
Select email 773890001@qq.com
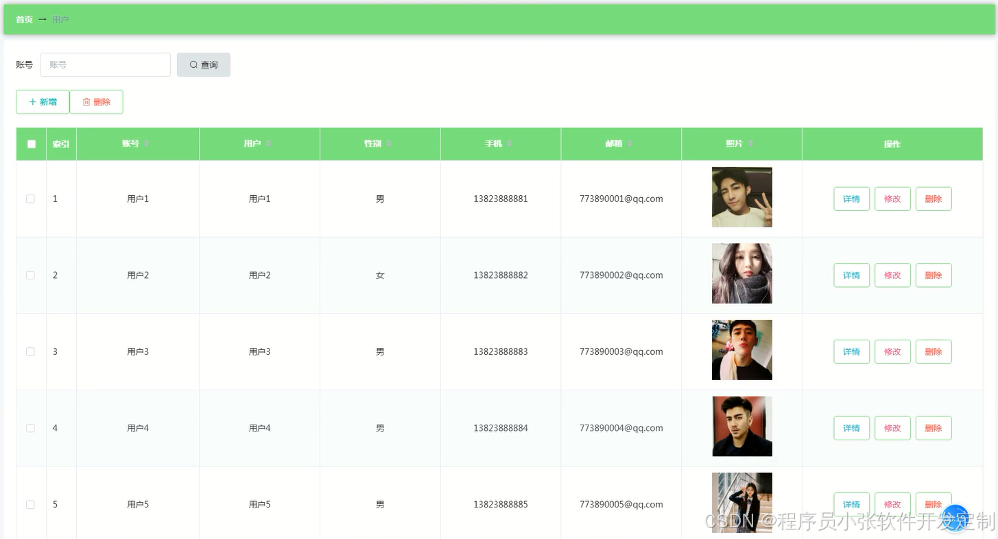tap(621, 199)
